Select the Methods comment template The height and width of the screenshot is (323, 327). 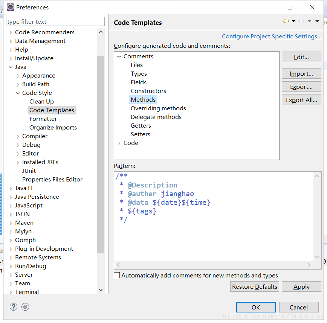click(x=143, y=100)
